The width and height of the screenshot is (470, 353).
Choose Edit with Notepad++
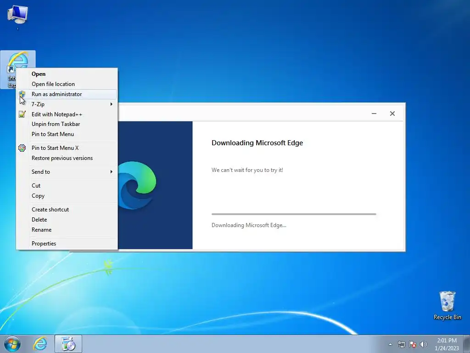click(67, 114)
